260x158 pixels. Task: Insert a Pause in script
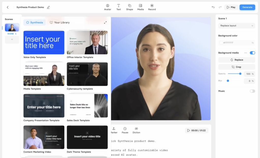[x=125, y=130]
